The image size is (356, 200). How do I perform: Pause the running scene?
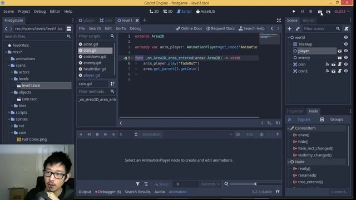302,11
